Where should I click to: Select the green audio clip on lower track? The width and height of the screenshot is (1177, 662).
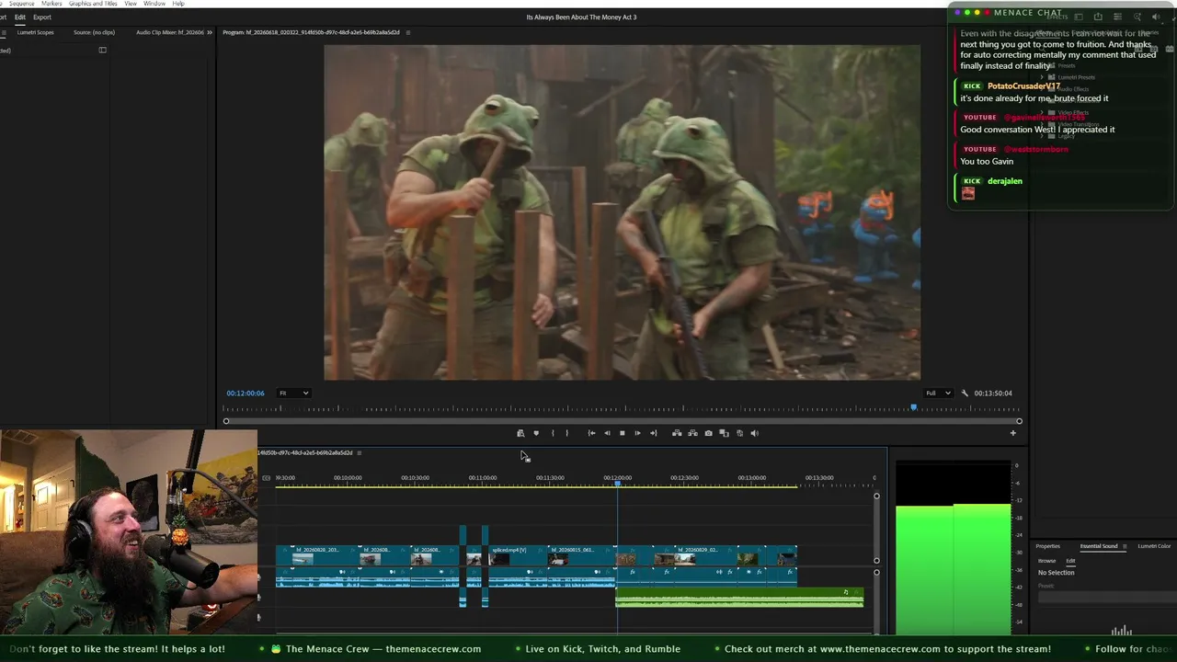tap(739, 599)
